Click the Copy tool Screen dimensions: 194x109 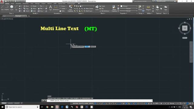tap(26, 8)
